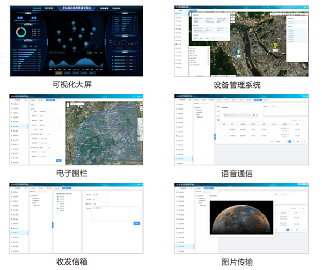Click the blue collapse handle in 语音通信 screenshot

[x=215, y=136]
